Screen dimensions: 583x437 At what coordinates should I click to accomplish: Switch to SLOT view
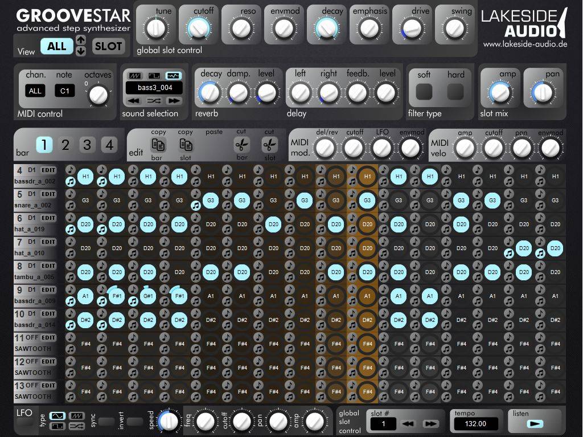pyautogui.click(x=108, y=46)
